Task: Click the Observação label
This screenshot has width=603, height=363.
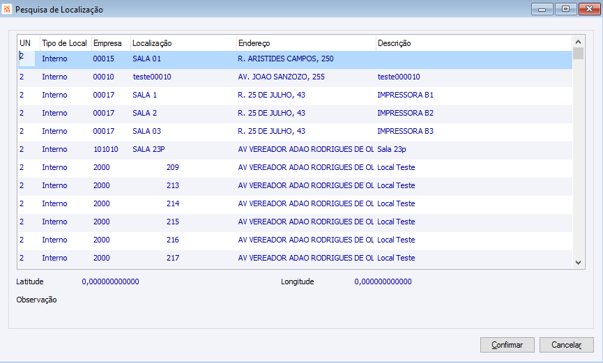Action: (36, 300)
